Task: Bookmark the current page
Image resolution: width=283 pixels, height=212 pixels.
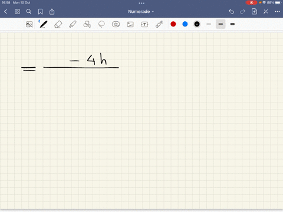Action: (40, 12)
